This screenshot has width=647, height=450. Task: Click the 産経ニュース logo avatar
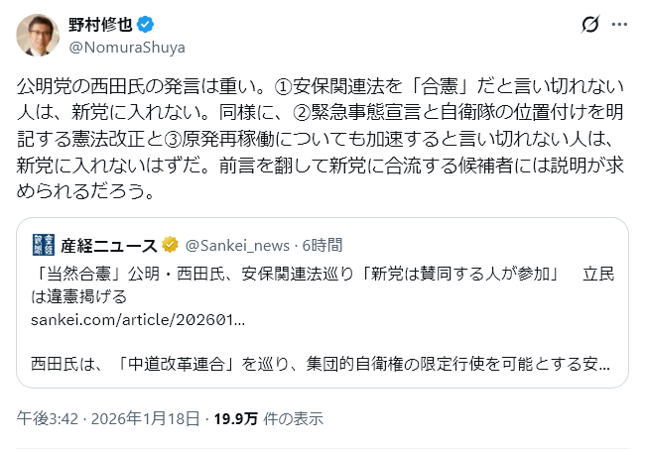[x=43, y=245]
